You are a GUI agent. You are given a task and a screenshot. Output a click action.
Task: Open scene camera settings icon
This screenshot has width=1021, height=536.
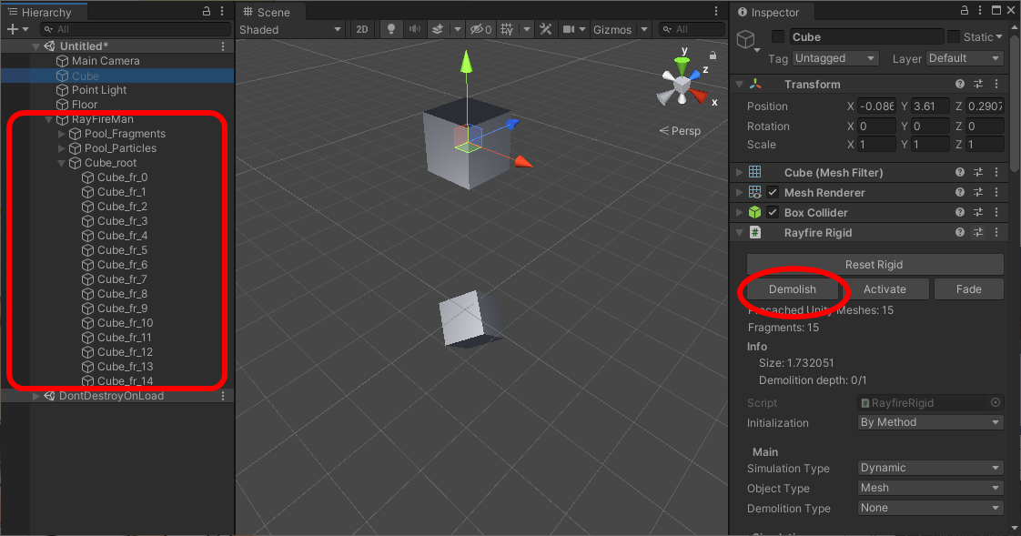tap(569, 29)
